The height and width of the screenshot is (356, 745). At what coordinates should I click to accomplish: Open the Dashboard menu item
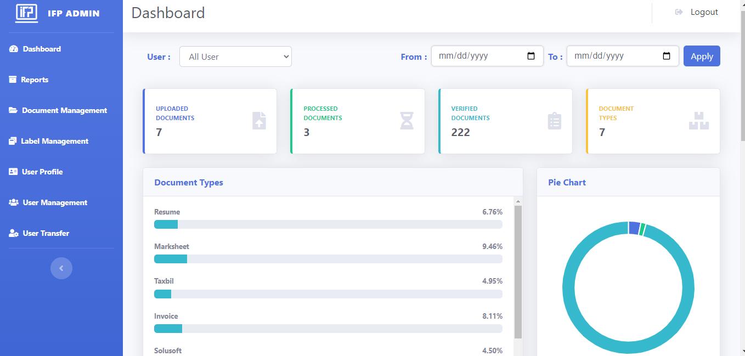[42, 49]
